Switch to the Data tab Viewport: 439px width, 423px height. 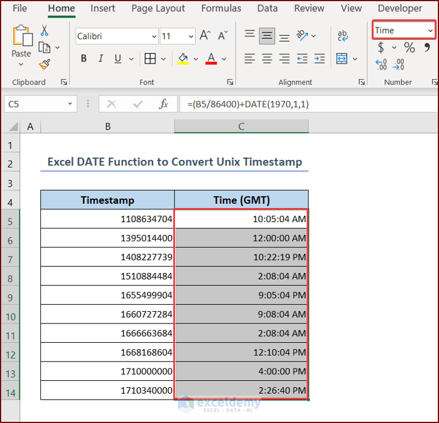(267, 8)
